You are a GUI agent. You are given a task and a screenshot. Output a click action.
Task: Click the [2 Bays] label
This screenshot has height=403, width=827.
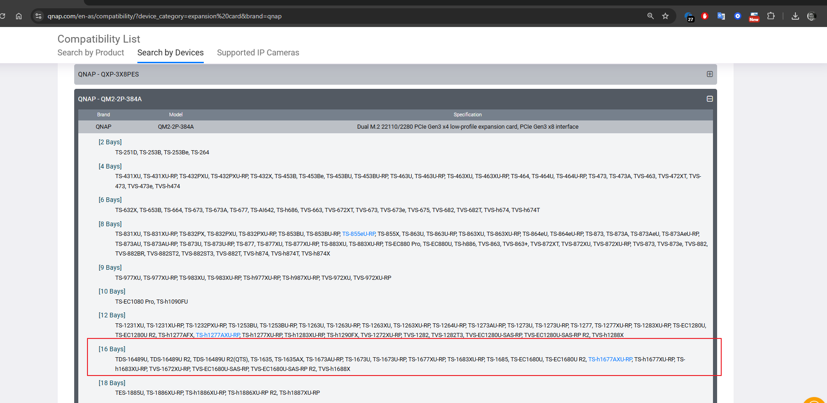click(110, 142)
